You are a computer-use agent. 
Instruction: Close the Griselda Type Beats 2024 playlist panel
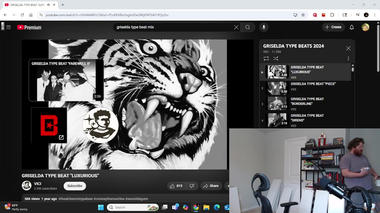click(x=348, y=48)
